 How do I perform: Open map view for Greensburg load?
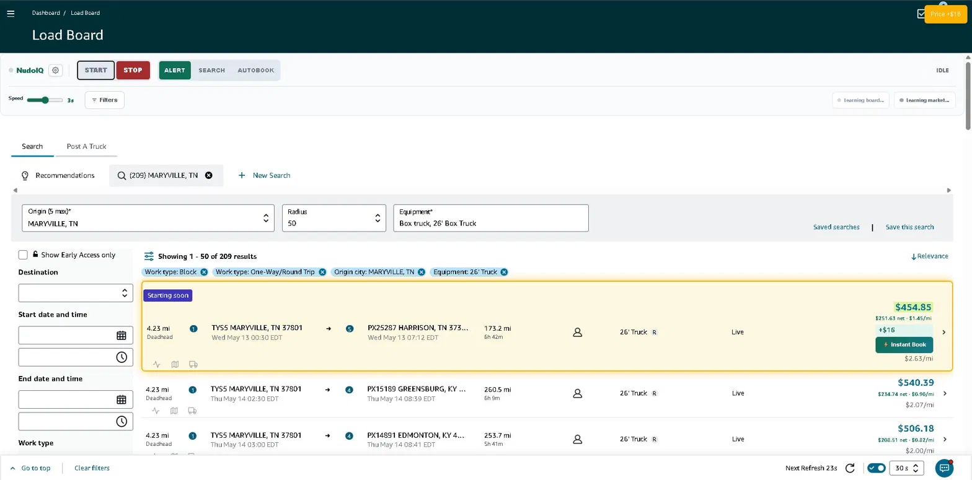[x=174, y=410]
